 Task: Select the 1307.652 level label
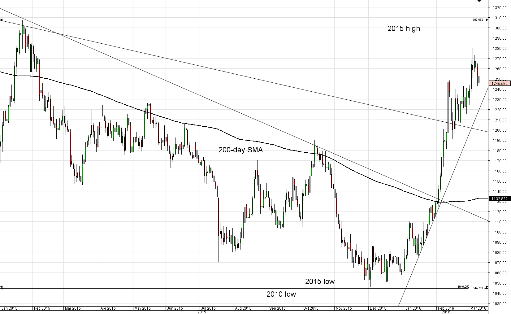pyautogui.click(x=477, y=20)
